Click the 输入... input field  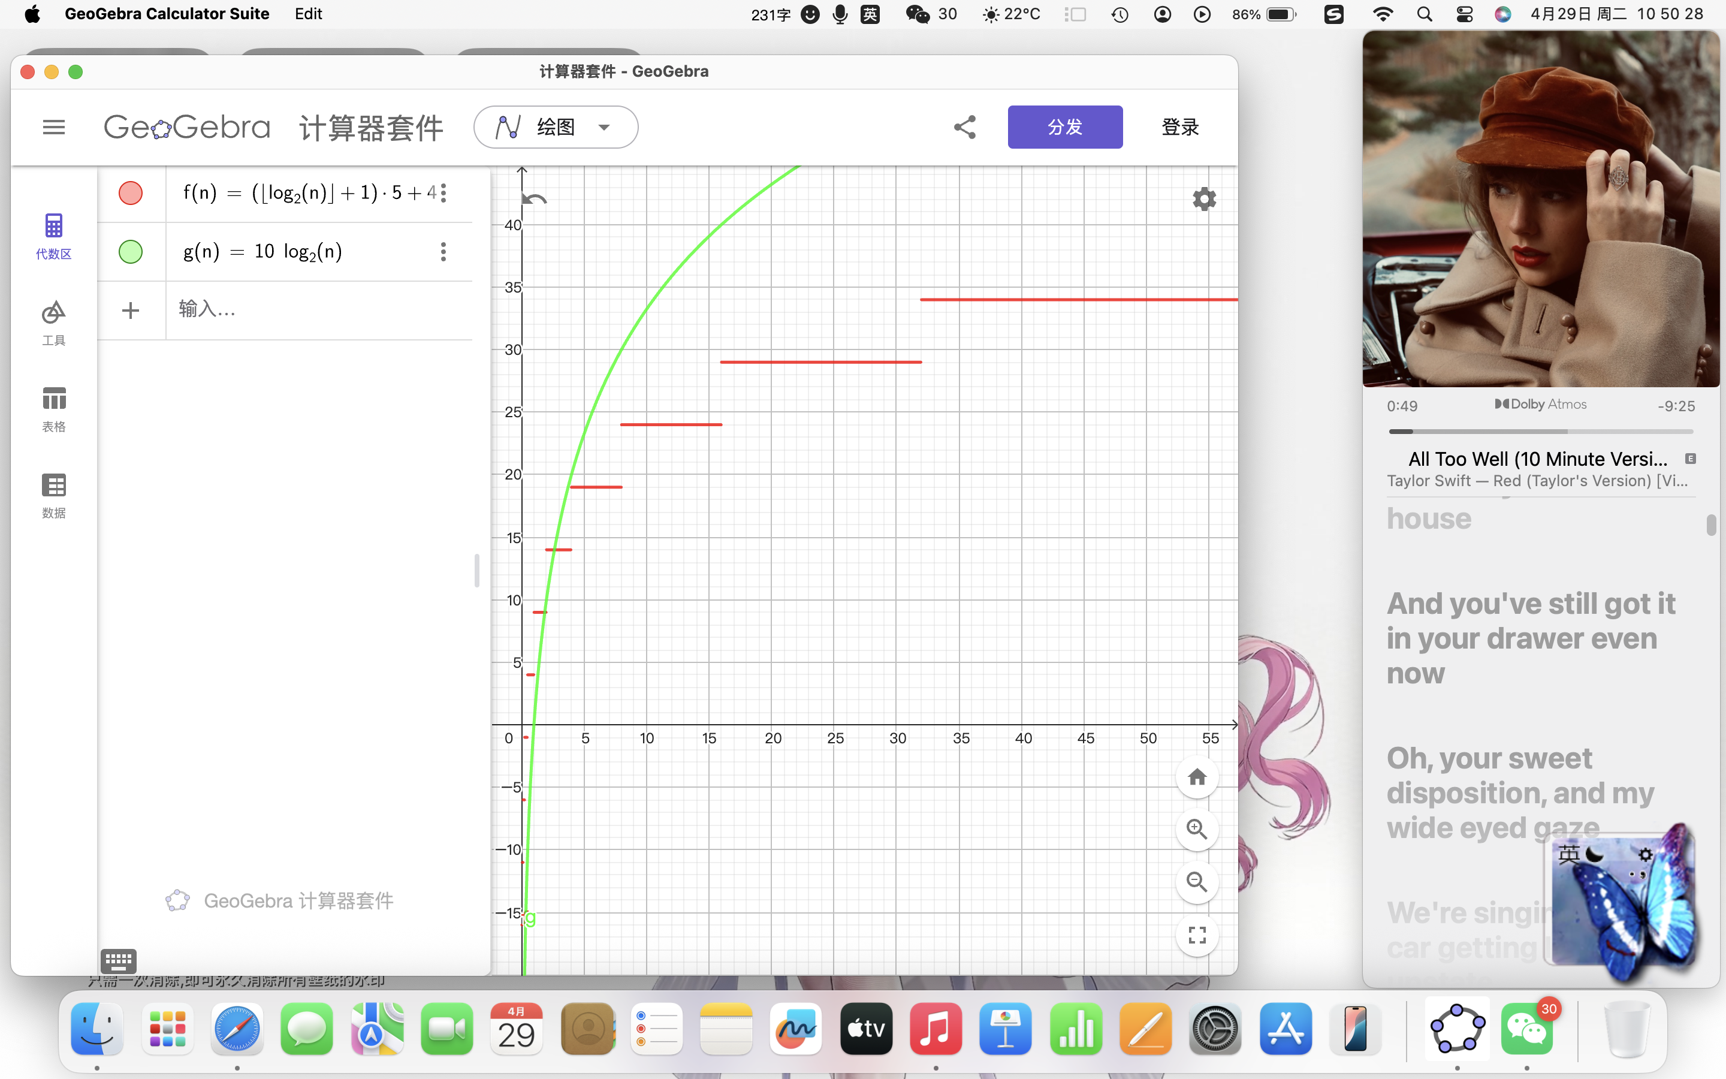coord(319,310)
